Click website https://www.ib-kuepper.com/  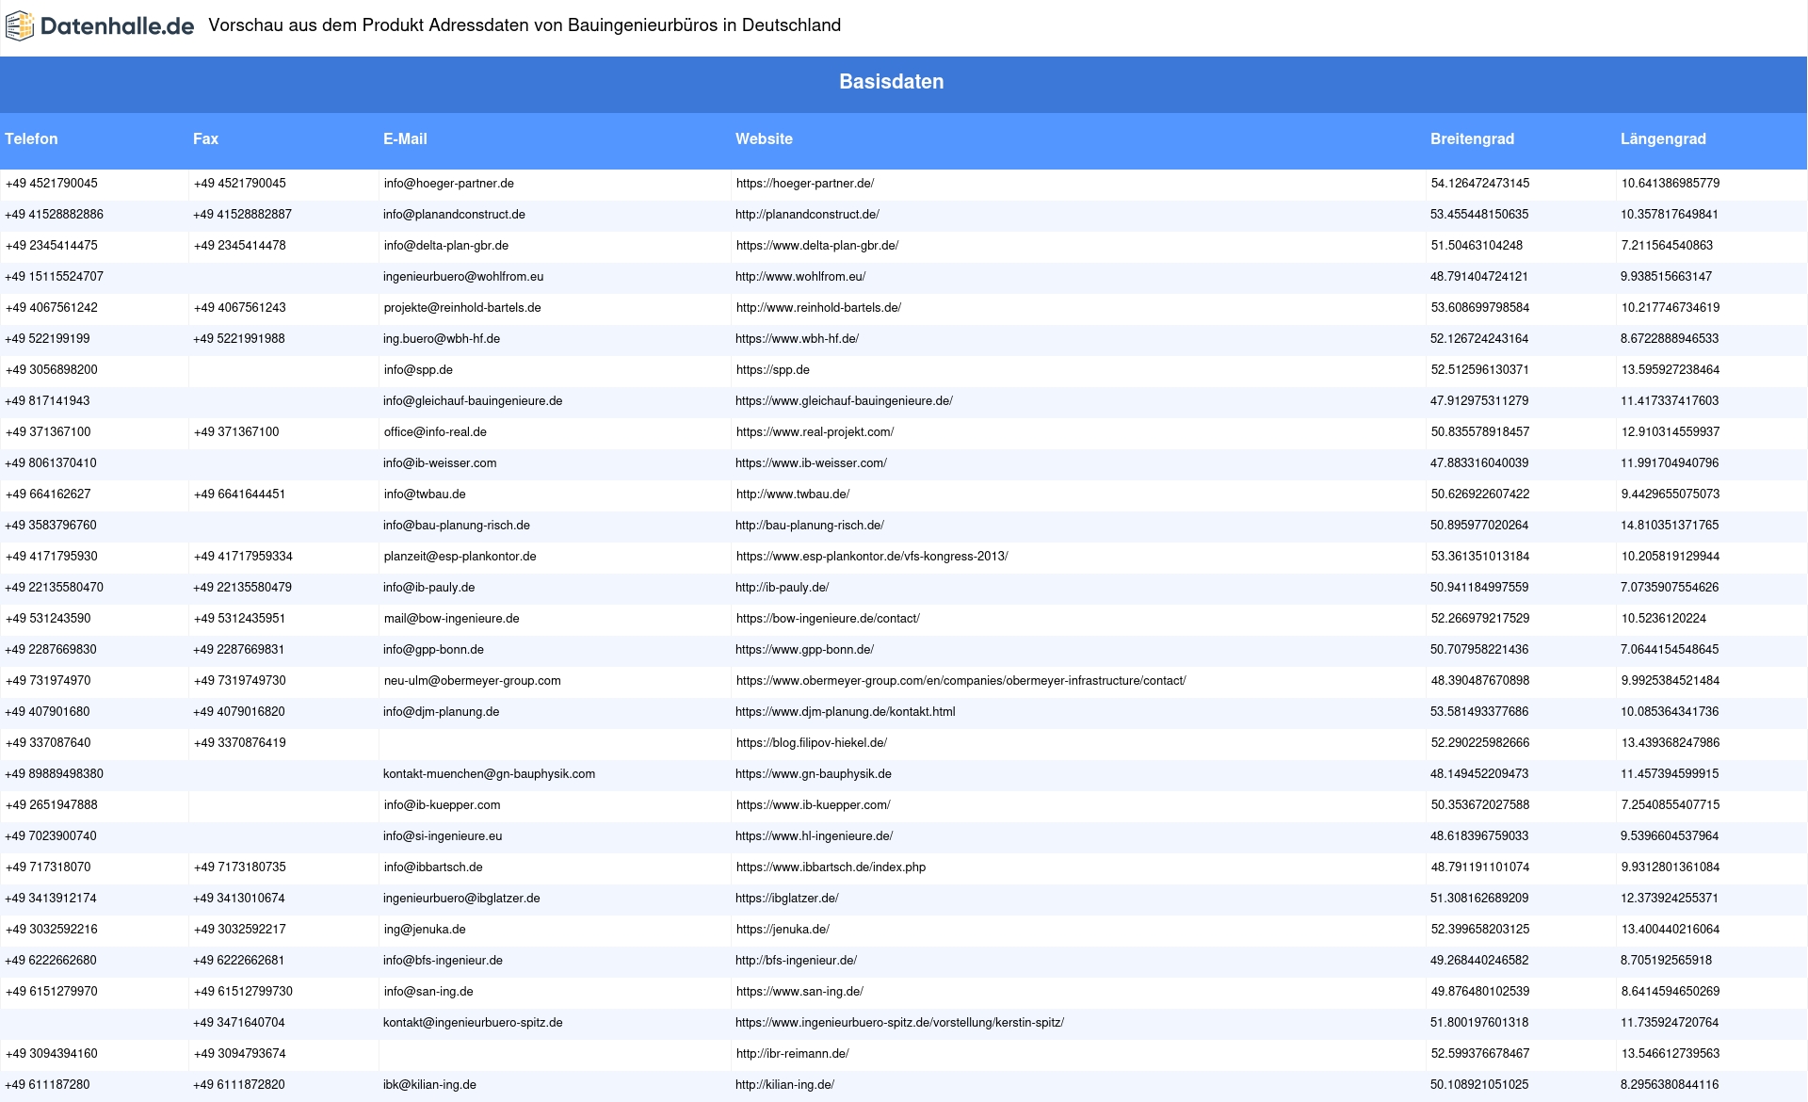point(814,805)
